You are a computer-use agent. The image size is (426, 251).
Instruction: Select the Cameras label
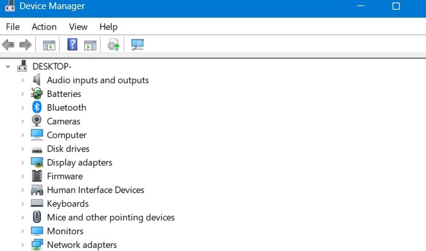(63, 121)
